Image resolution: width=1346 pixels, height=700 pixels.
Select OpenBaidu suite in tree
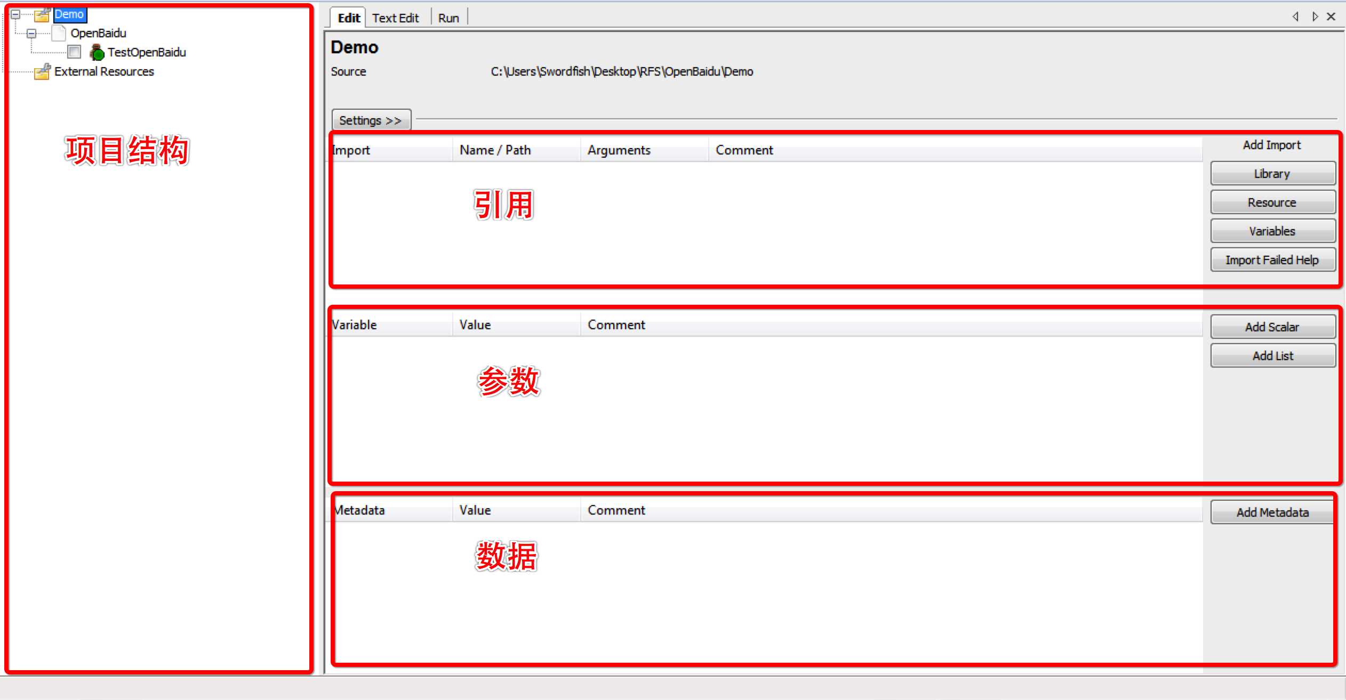tap(99, 33)
